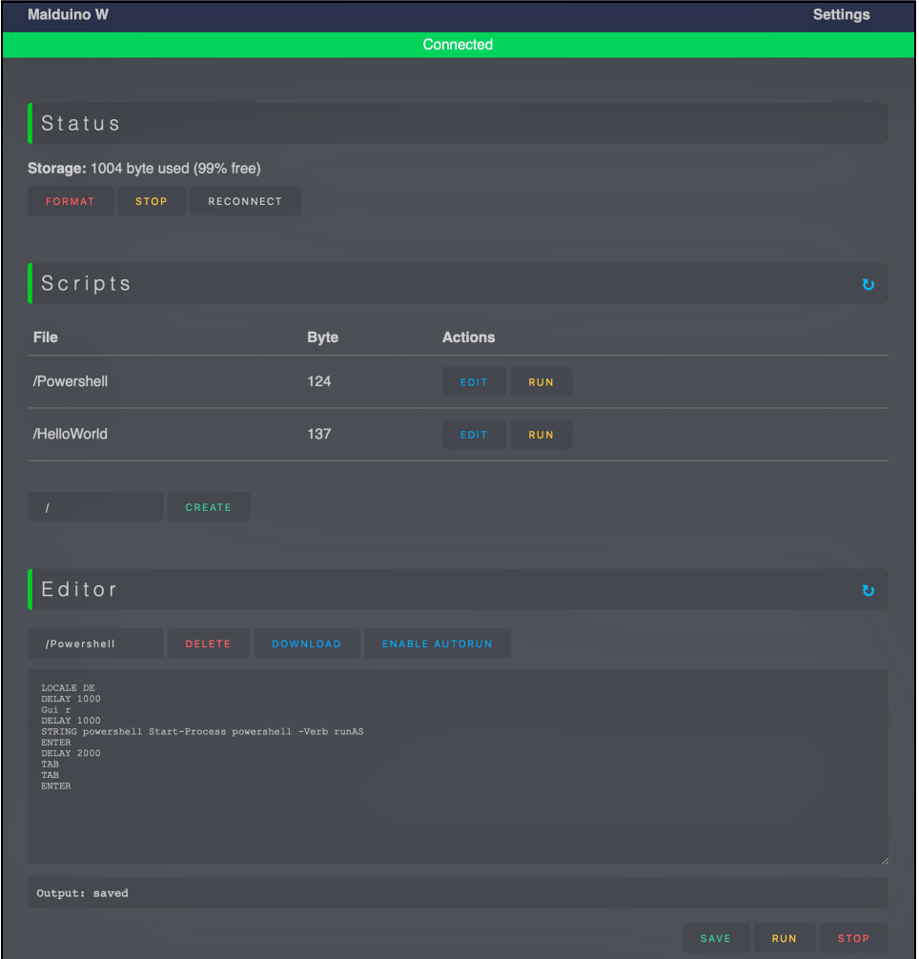
Task: Click the editor filename field /Powershell
Action: pos(95,643)
